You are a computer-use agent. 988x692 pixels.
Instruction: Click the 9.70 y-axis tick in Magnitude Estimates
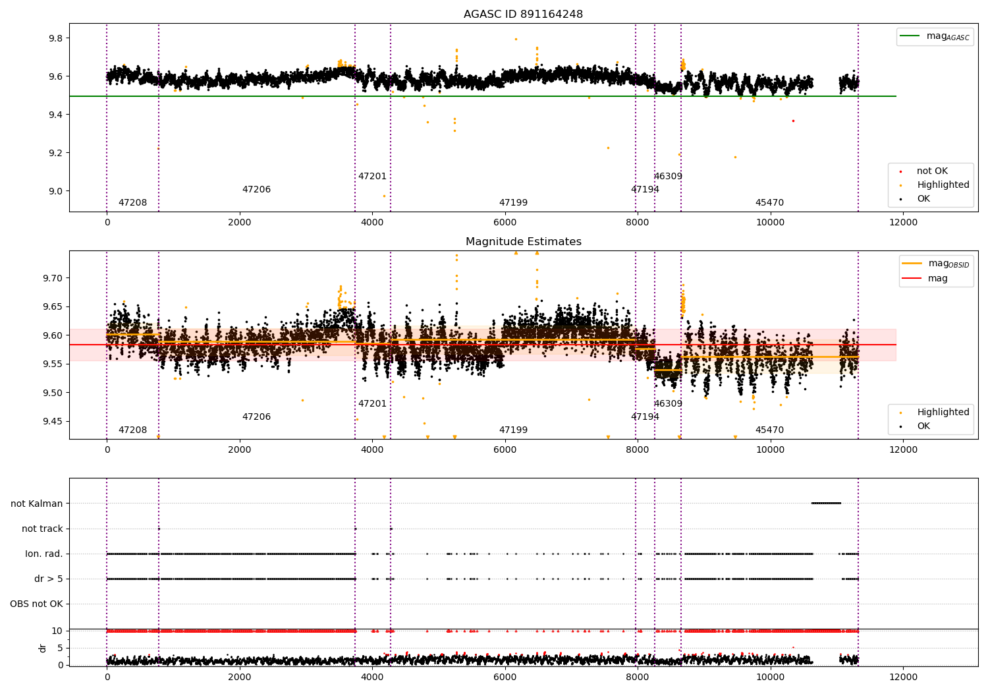53,278
